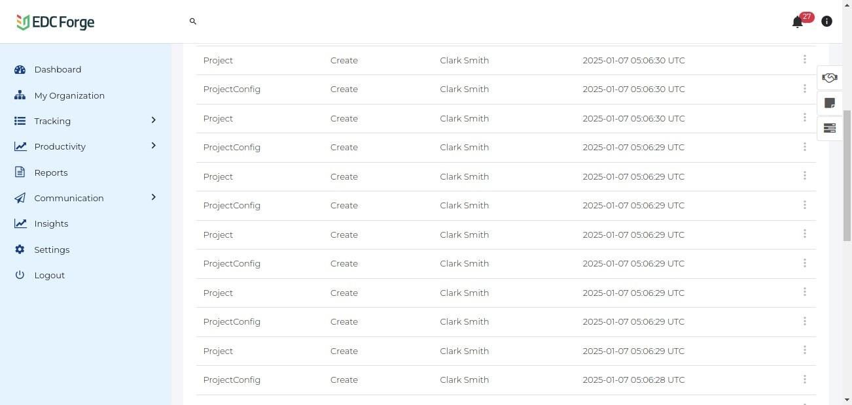Click the handshake icon on right edge

[x=829, y=78]
